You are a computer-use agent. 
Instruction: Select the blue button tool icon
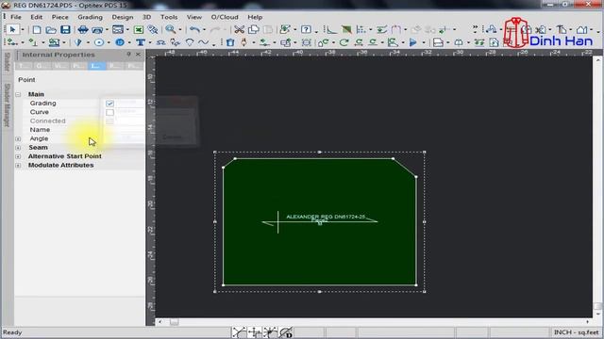pyautogui.click(x=120, y=42)
